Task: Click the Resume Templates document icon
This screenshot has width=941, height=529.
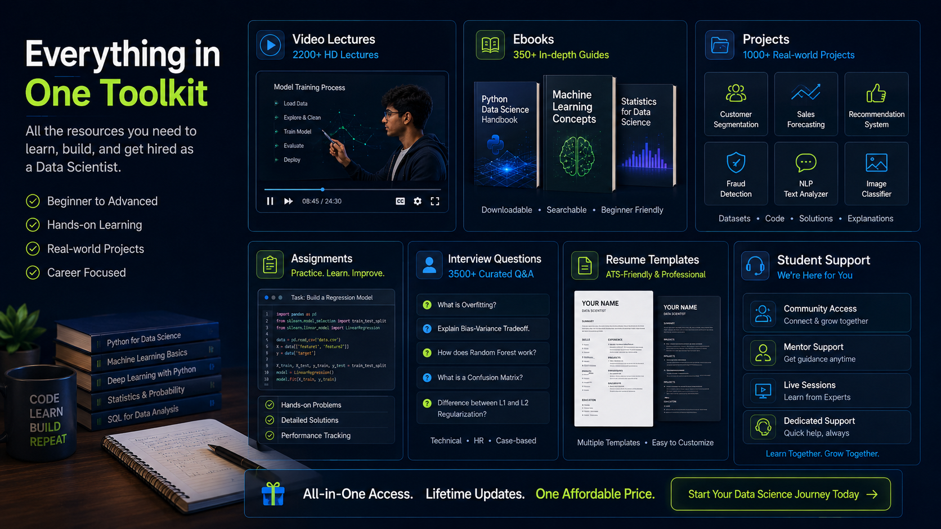Action: point(585,265)
